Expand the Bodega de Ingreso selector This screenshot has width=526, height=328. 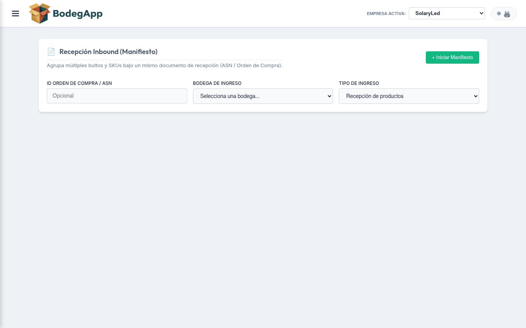coord(263,96)
